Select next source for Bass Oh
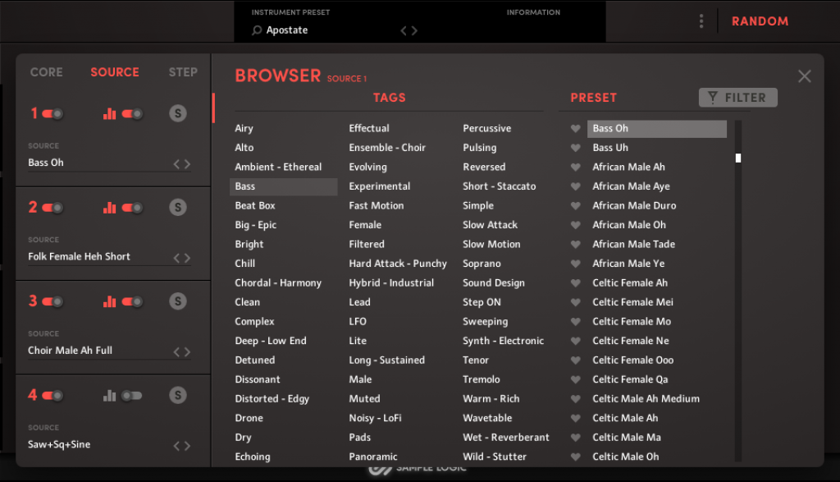Image resolution: width=840 pixels, height=482 pixels. coord(188,164)
